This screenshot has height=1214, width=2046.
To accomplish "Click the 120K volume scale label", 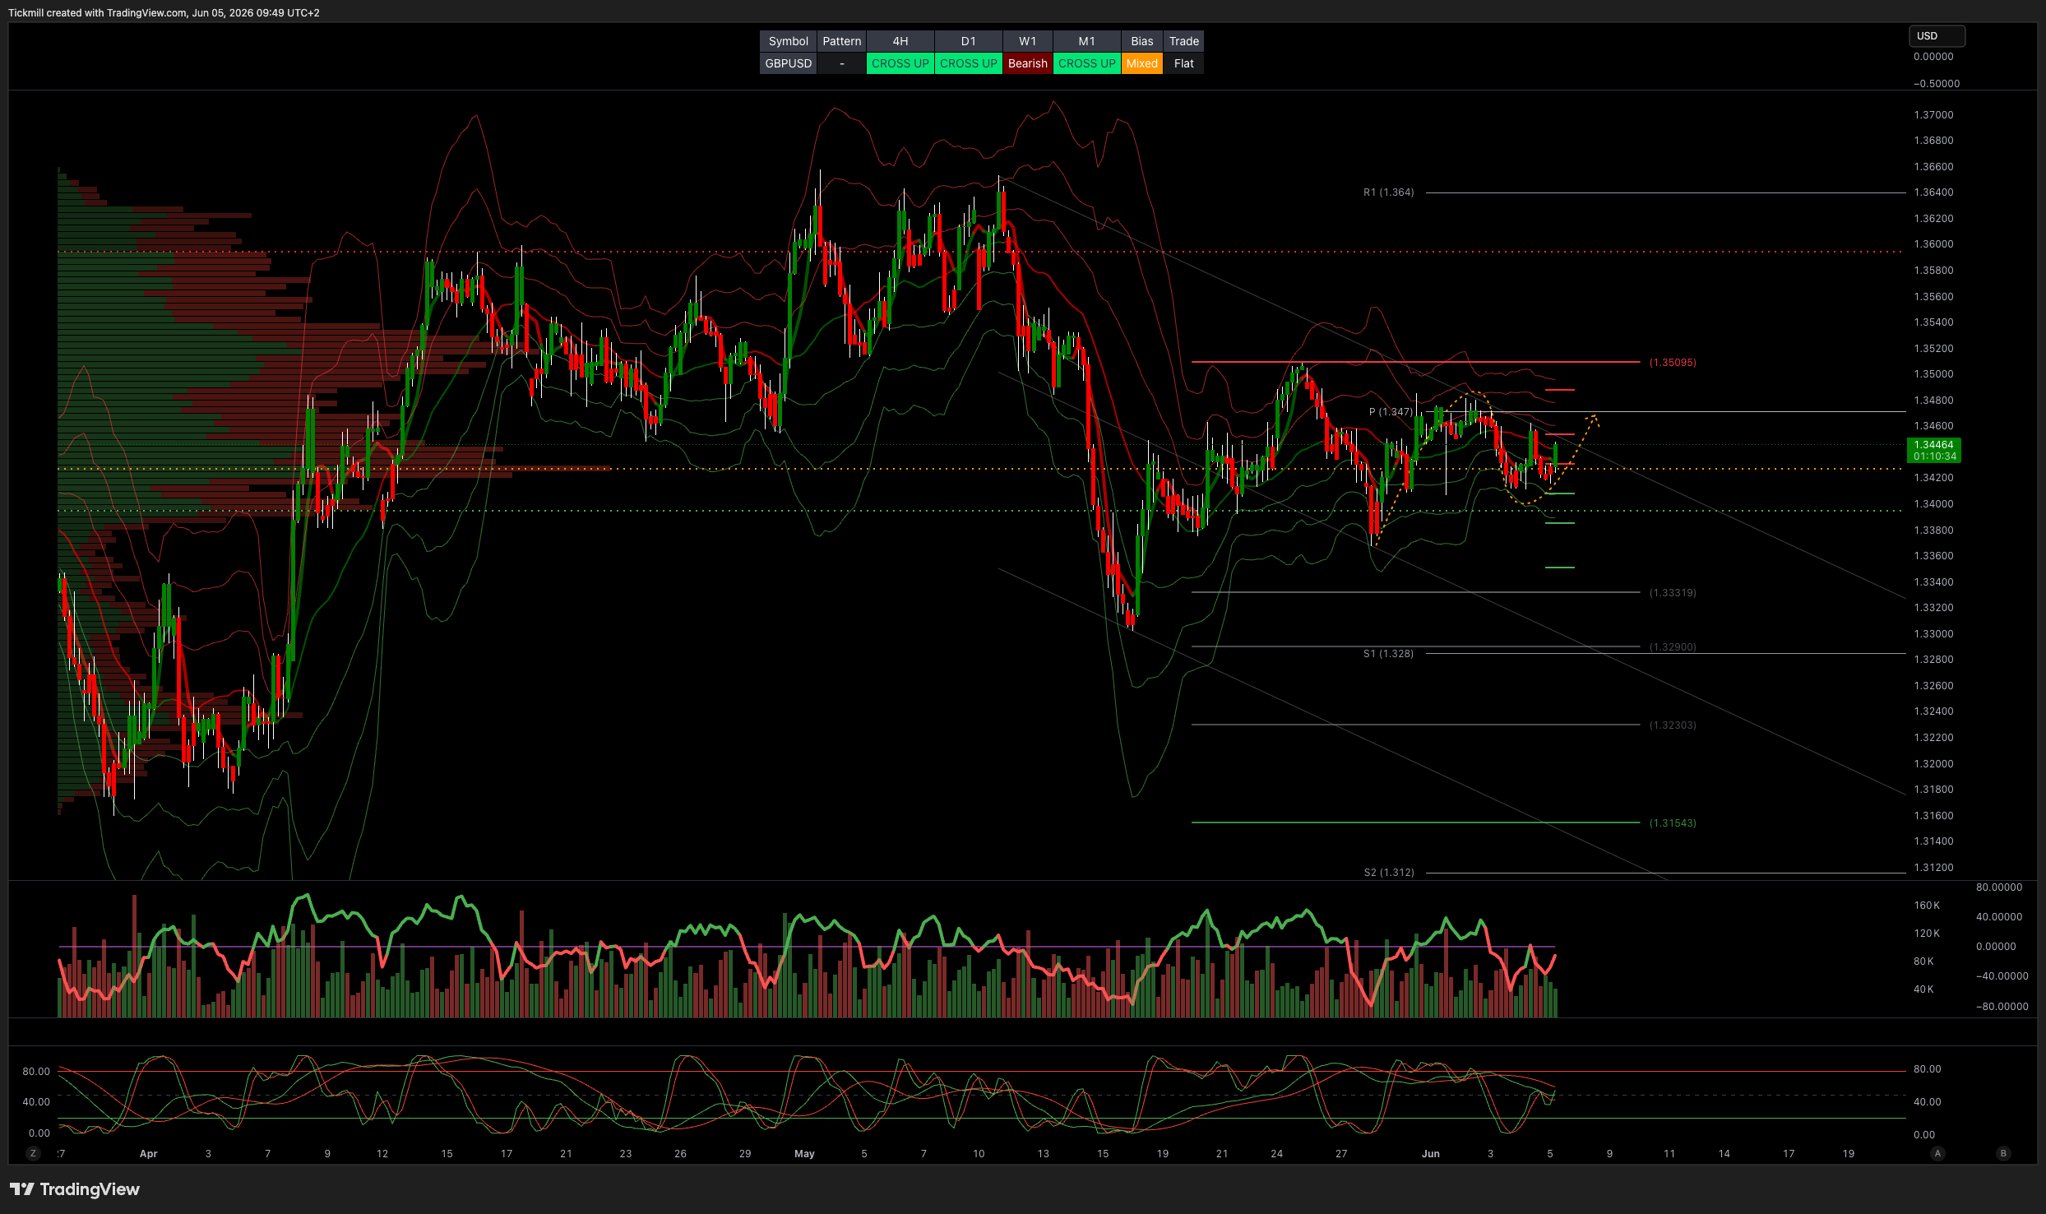I will click(x=1927, y=934).
